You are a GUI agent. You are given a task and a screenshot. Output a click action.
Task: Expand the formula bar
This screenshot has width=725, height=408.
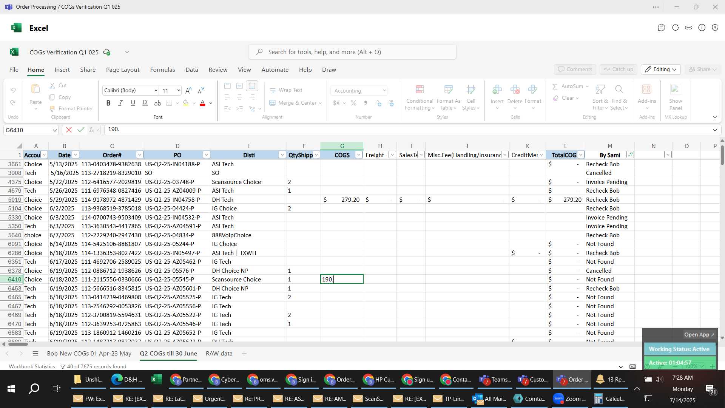715,130
